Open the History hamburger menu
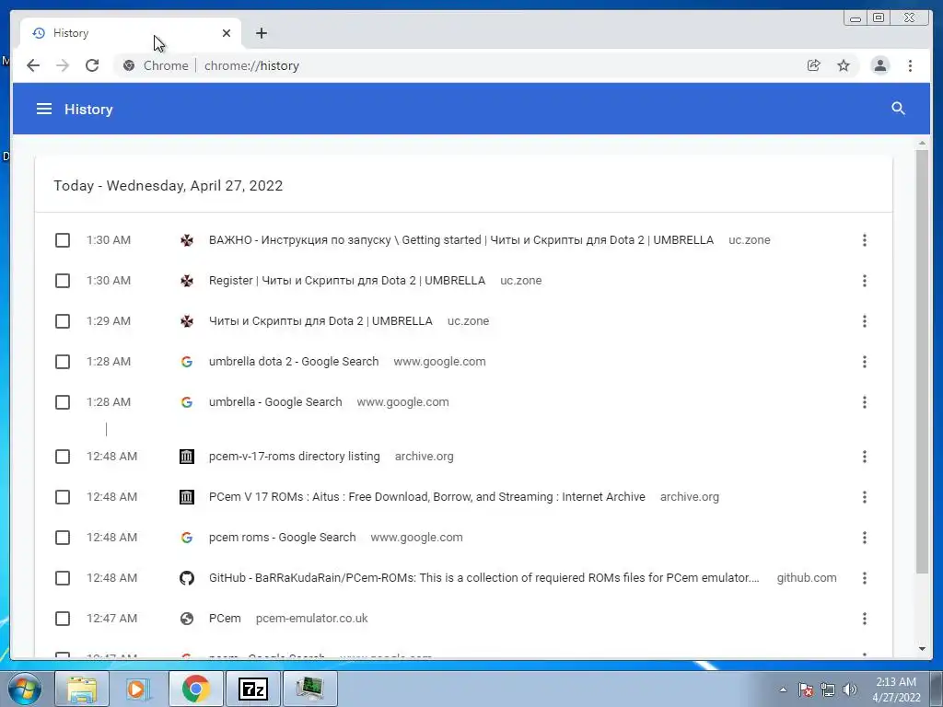The width and height of the screenshot is (943, 707). [44, 109]
